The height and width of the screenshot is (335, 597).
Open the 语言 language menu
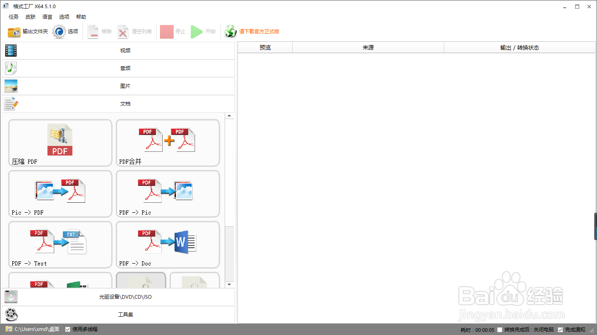click(47, 17)
